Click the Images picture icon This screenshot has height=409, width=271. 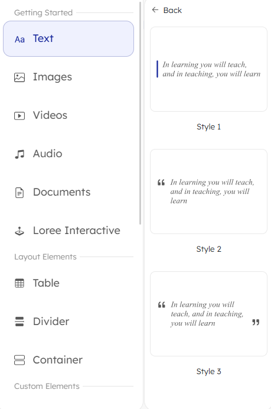[19, 77]
